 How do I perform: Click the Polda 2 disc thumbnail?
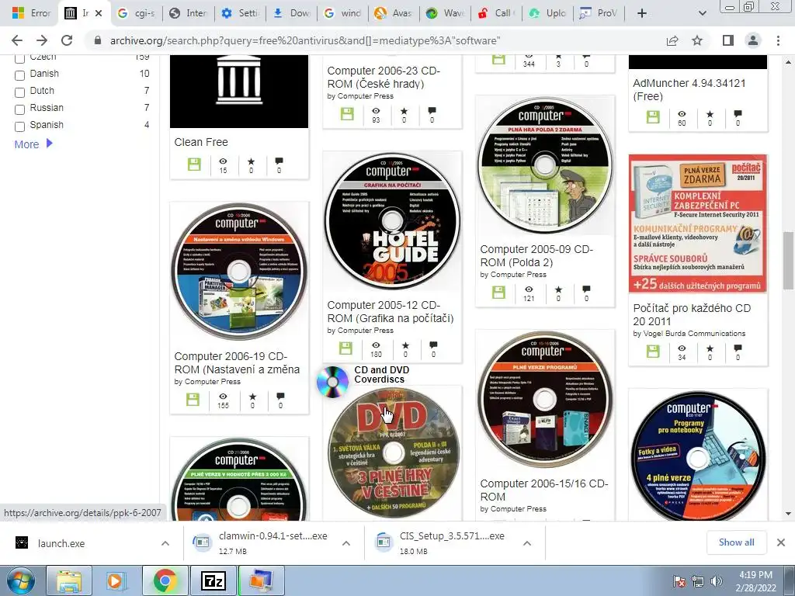pos(545,165)
